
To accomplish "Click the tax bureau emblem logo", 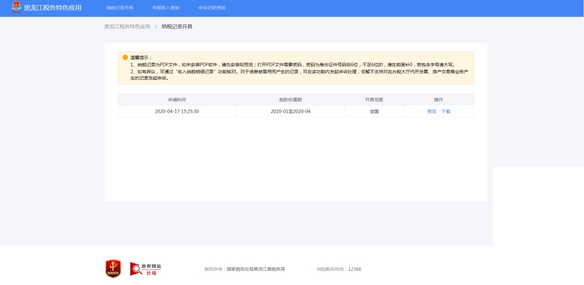I will (16, 7).
